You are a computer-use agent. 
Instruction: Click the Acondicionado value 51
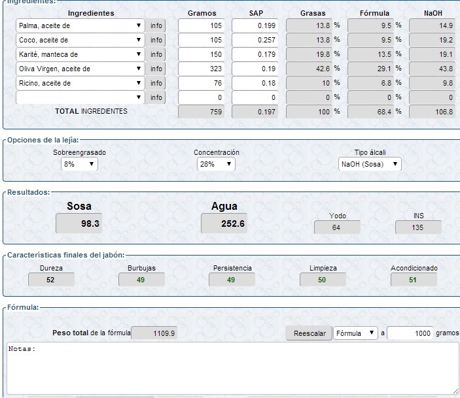(x=414, y=280)
